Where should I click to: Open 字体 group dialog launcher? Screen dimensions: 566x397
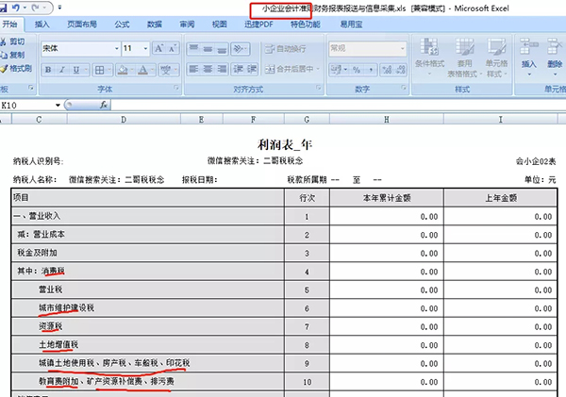(x=176, y=88)
